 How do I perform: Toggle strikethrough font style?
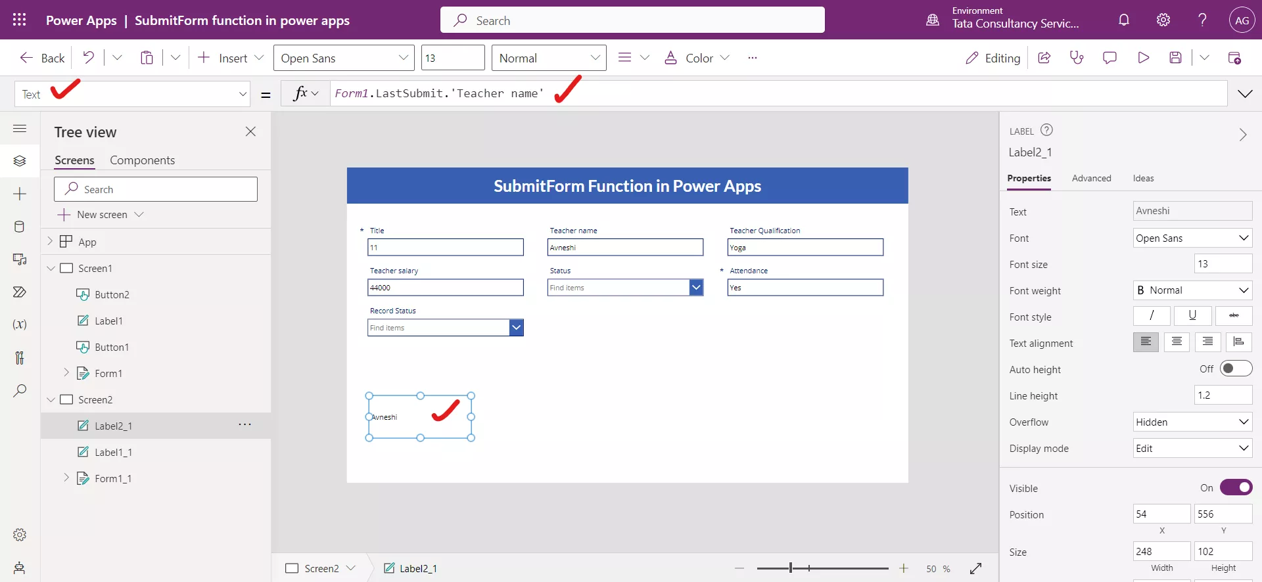coord(1234,316)
